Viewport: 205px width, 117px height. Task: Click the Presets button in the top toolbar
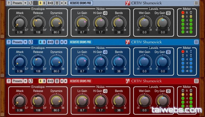(17, 3)
